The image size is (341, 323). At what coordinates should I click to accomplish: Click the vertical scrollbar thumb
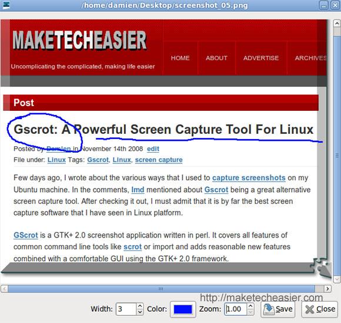point(337,155)
